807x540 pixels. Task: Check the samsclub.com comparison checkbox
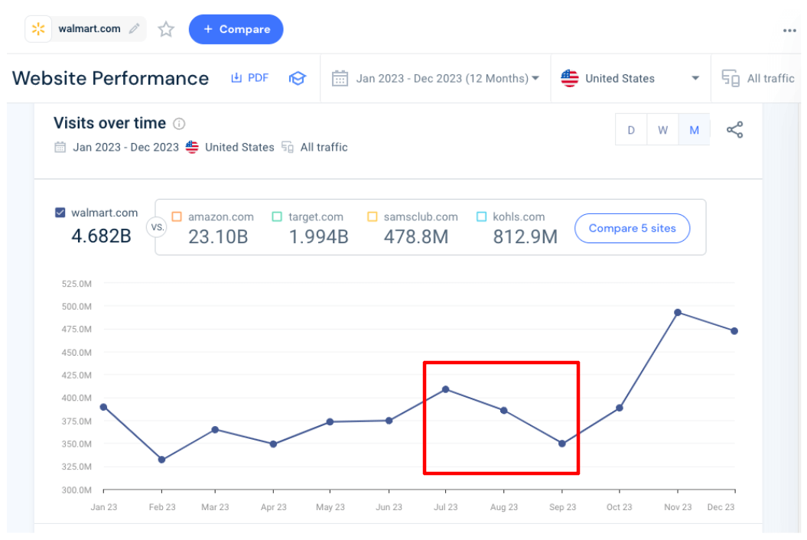point(372,216)
